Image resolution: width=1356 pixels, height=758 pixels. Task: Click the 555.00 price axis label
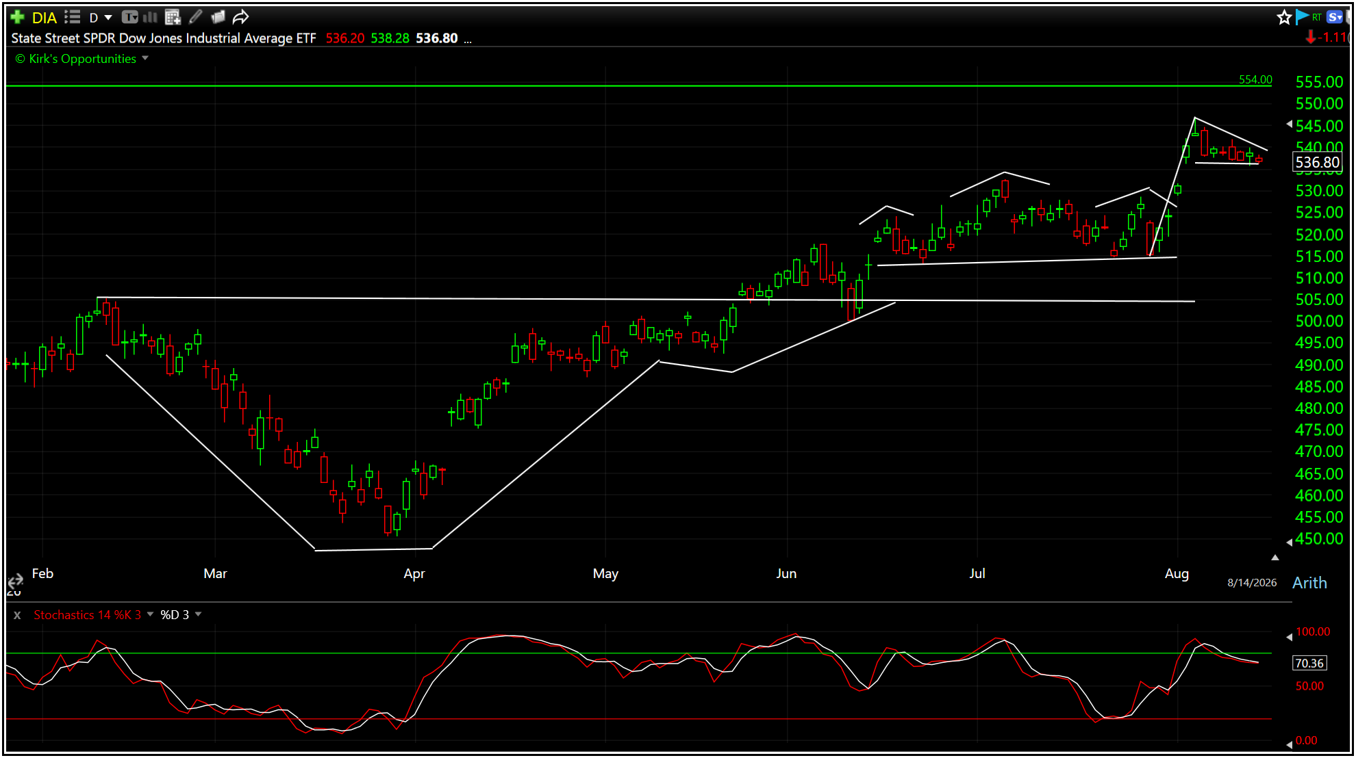coord(1319,82)
